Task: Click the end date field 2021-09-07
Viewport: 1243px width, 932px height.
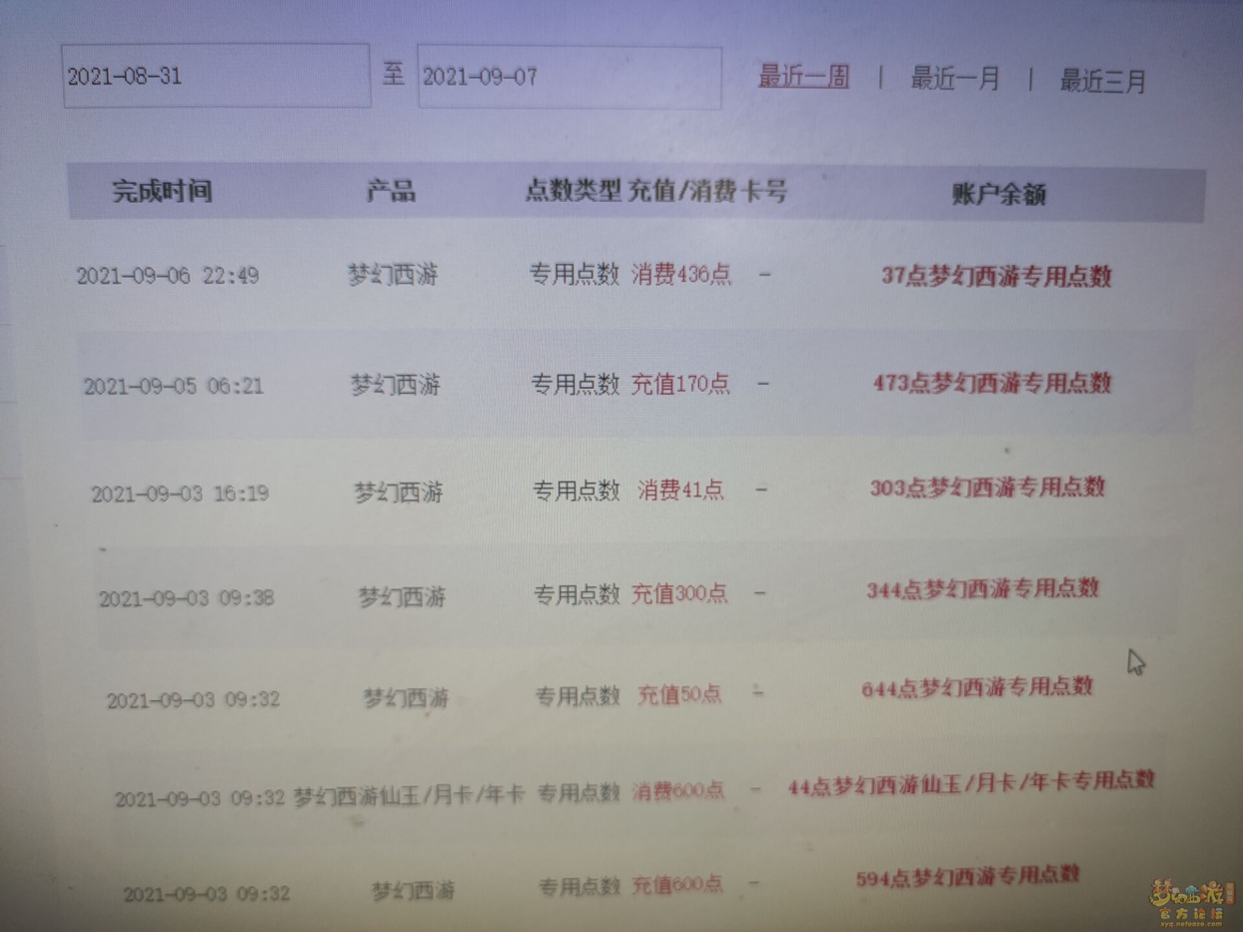Action: [x=569, y=78]
